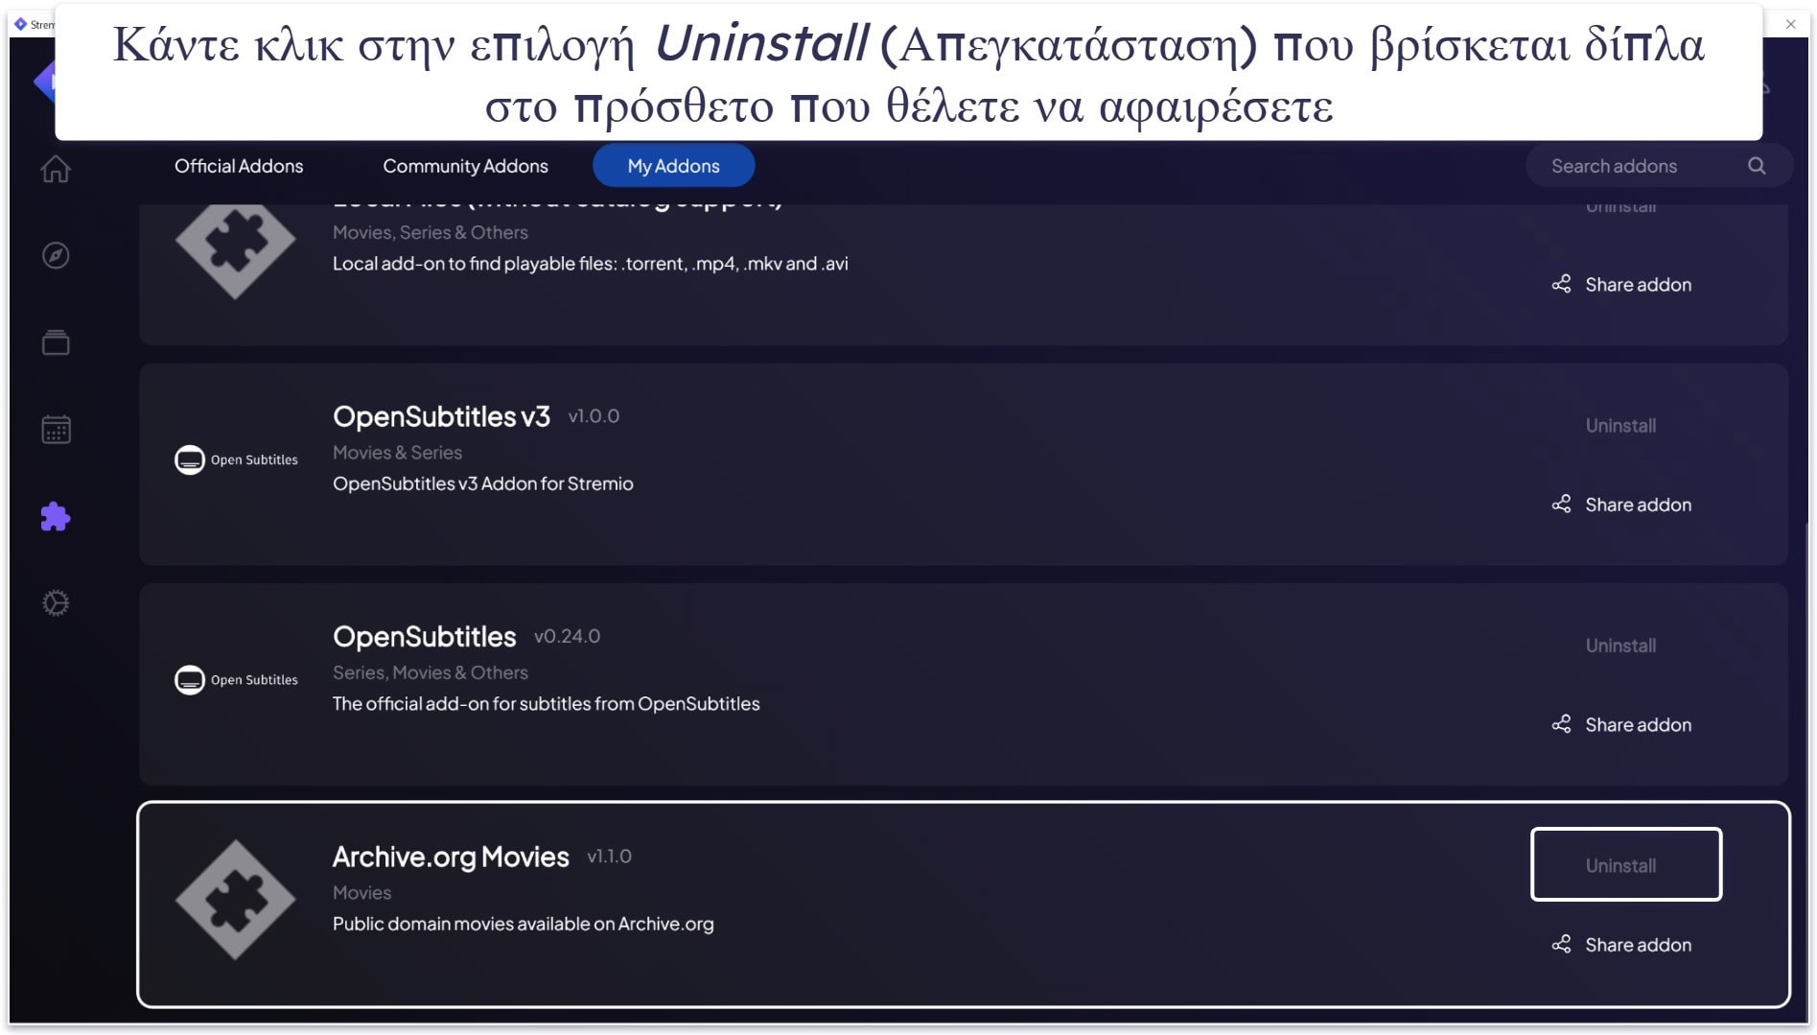Uninstall the OpenSubtitles v0.24.0 addon

tap(1620, 646)
